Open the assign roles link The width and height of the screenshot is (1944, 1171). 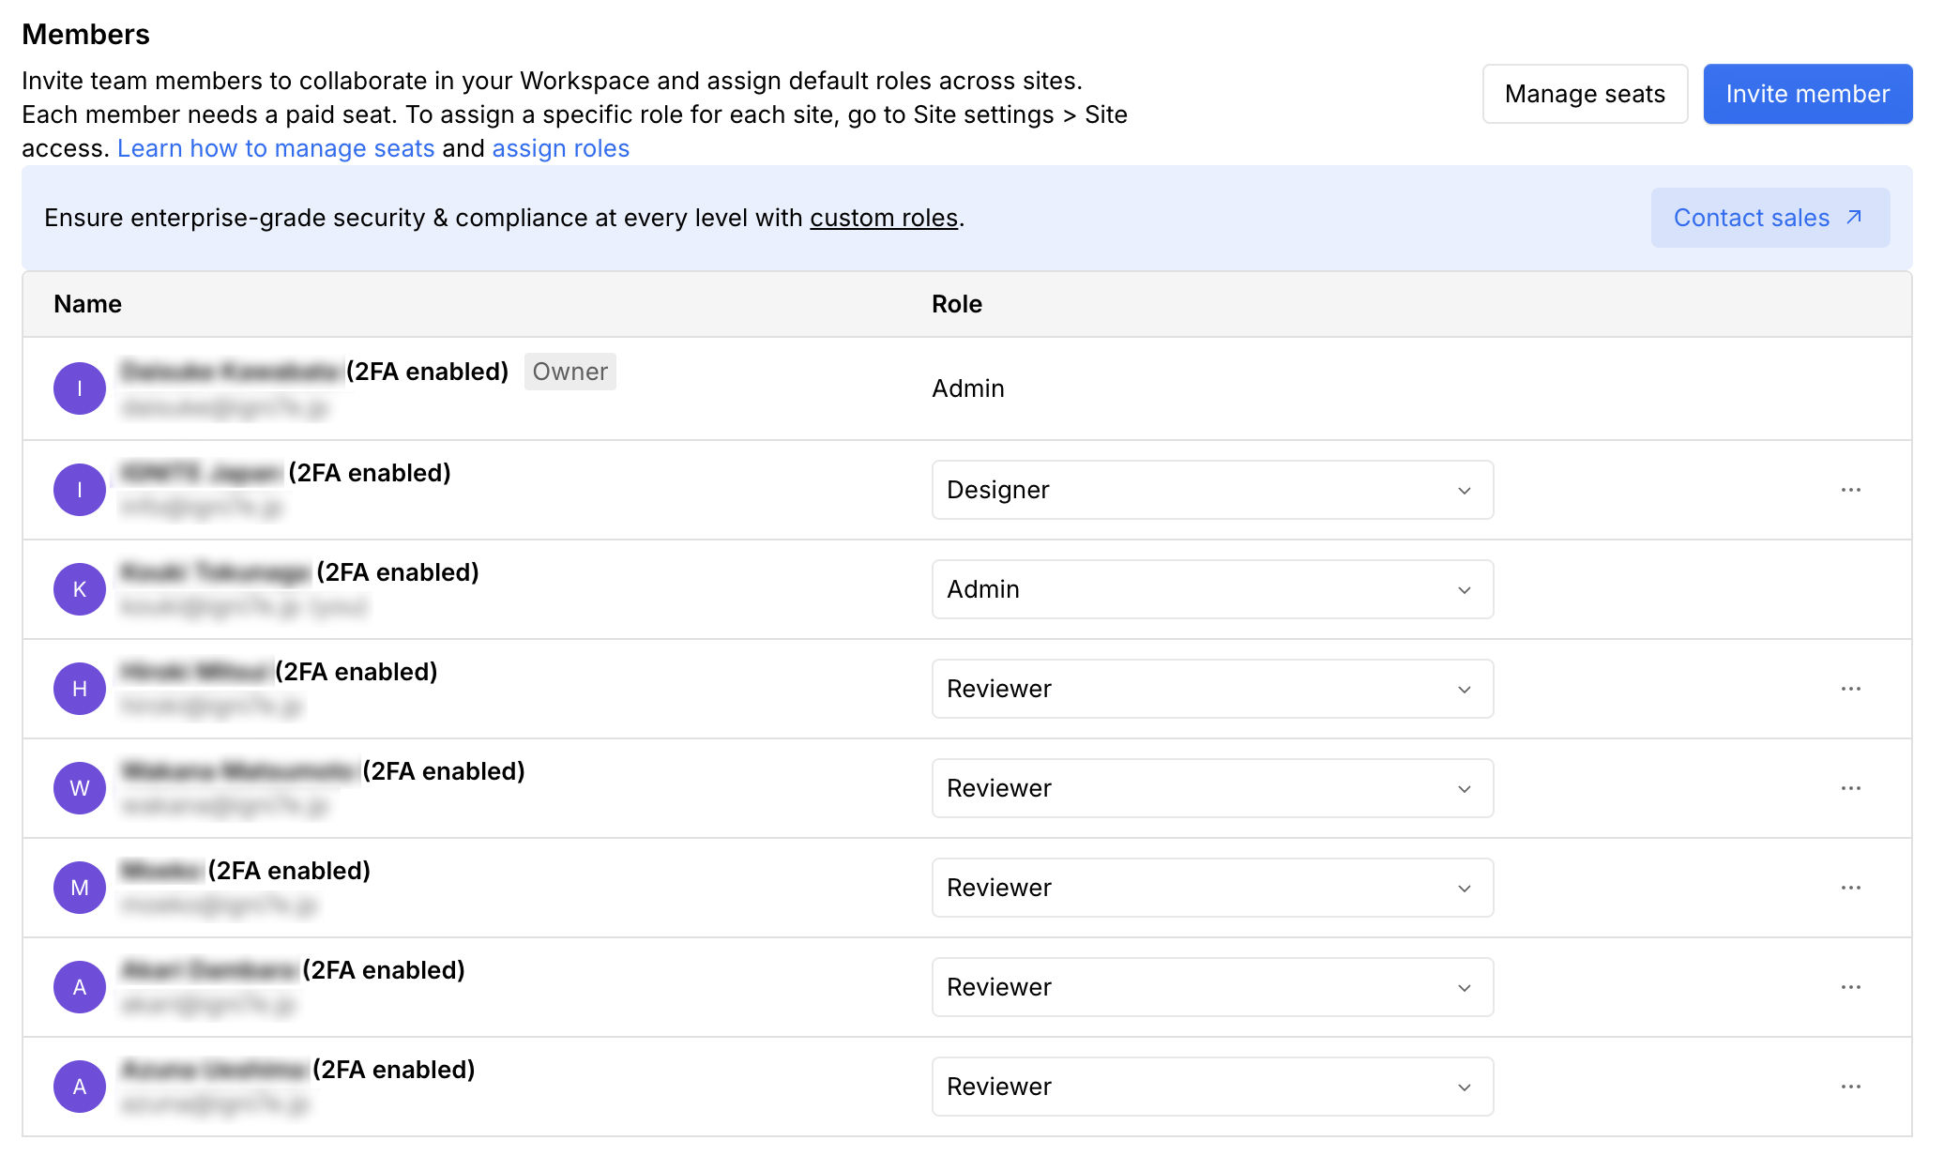pyautogui.click(x=560, y=148)
